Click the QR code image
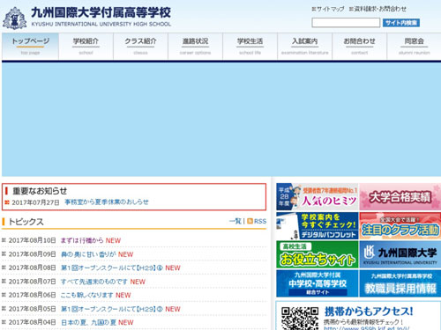Screen dimensions: 441x330 click(x=300, y=319)
